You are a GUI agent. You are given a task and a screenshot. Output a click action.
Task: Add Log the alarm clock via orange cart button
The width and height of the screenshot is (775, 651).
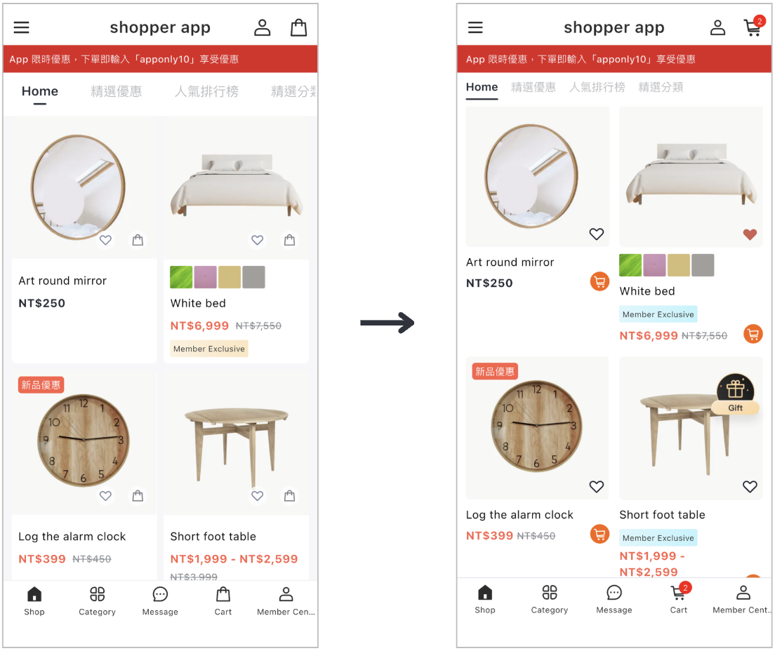pyautogui.click(x=600, y=533)
